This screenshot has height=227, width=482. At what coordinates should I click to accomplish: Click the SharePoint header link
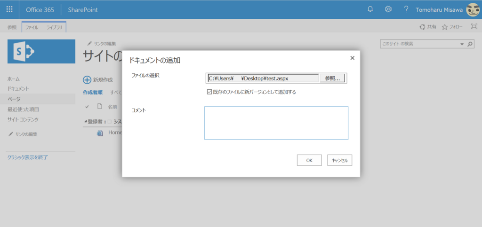pos(83,9)
